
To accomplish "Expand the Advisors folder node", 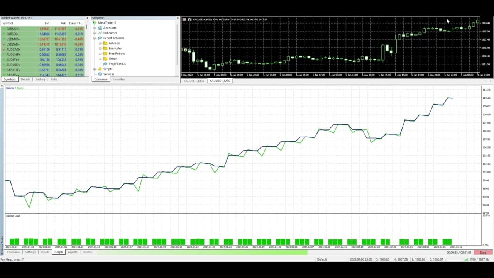I will click(100, 43).
